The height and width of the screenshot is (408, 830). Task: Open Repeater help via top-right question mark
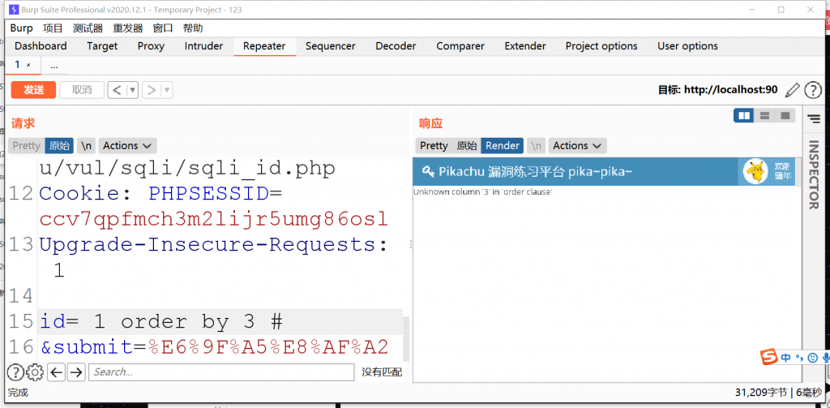click(x=812, y=90)
